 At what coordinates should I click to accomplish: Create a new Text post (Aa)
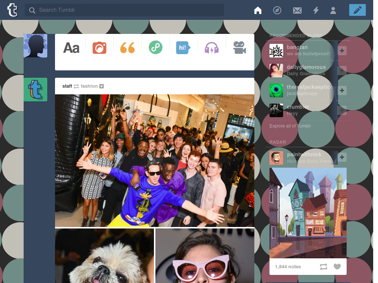point(71,48)
